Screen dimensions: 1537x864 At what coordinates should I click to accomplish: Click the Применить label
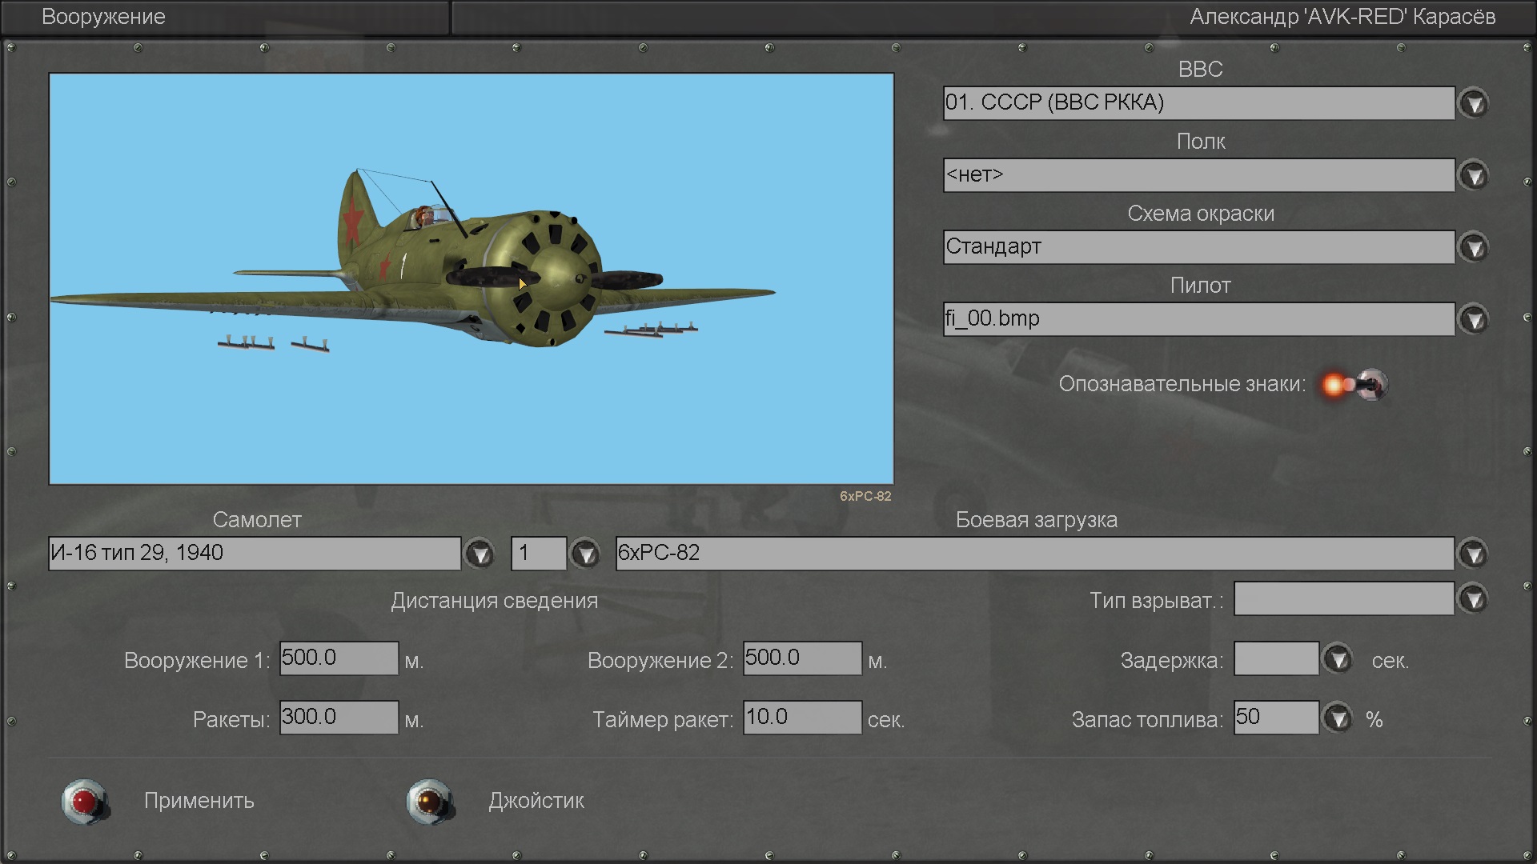199,801
